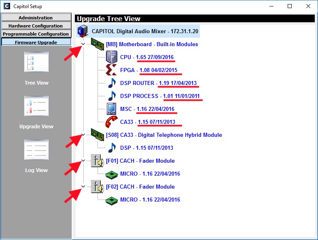
Task: Open the Log View sidebar icon
Action: (x=36, y=150)
